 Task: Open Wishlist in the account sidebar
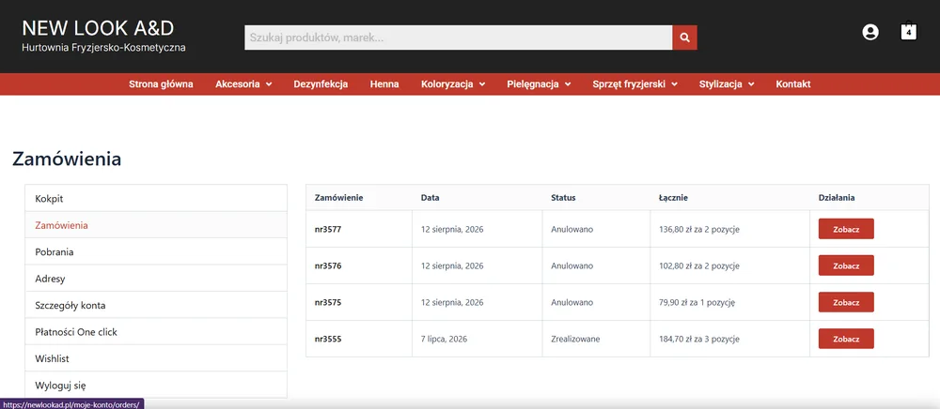(156, 358)
